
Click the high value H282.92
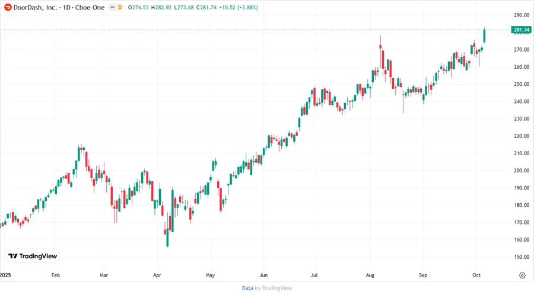tap(162, 7)
